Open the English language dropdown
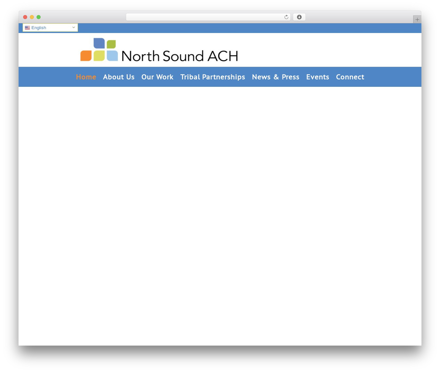 (x=50, y=27)
